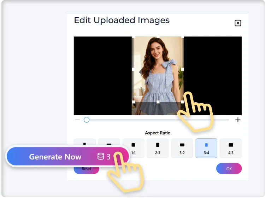The width and height of the screenshot is (265, 203).
Task: Choose the 3:2 aspect ratio option
Action: (182, 148)
